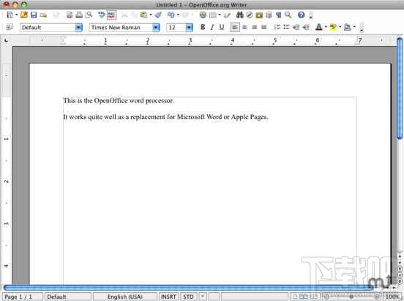Show Draw Functions pencil icon
The image size is (404, 301).
227,15
